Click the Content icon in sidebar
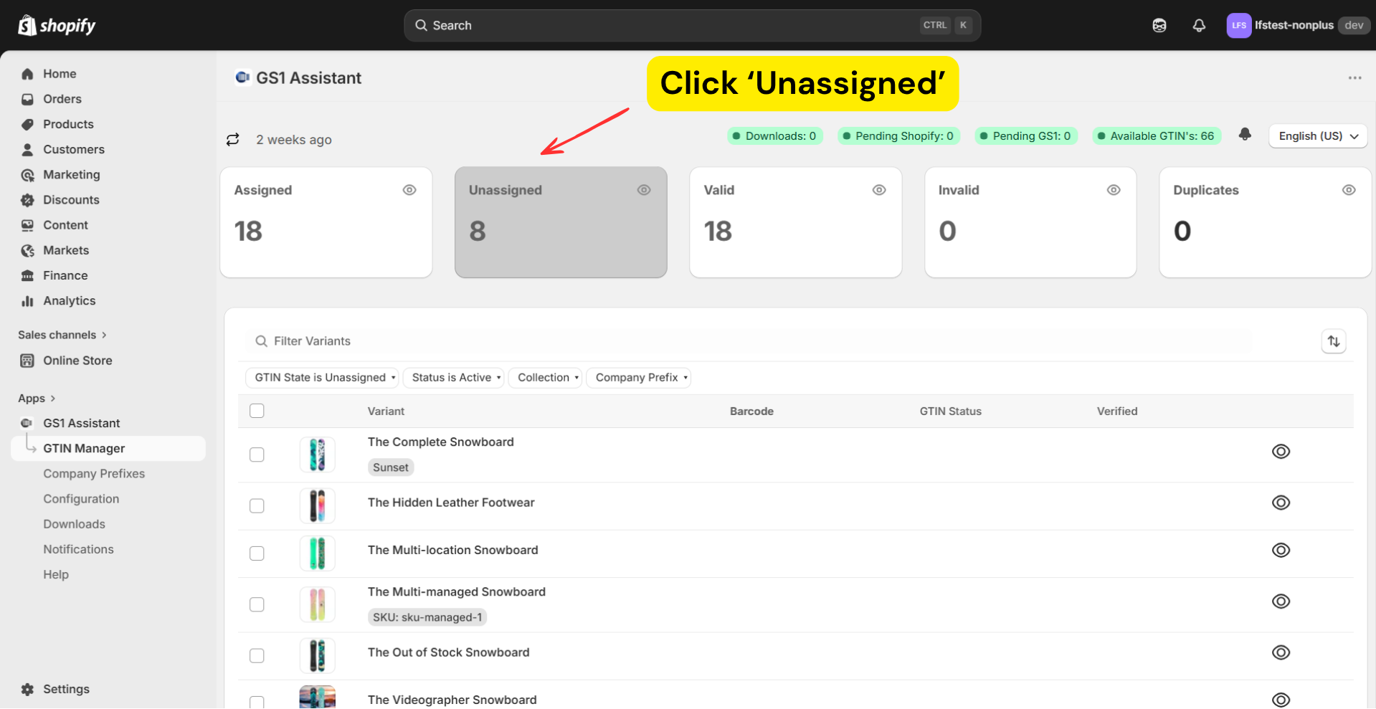Viewport: 1376px width, 709px height. pos(27,225)
